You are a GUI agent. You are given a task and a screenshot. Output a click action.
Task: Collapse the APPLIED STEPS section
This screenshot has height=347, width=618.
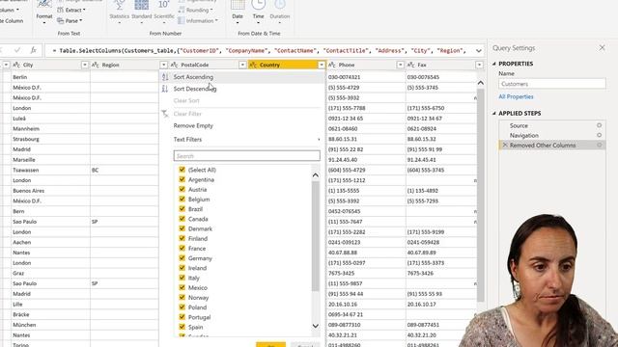494,114
